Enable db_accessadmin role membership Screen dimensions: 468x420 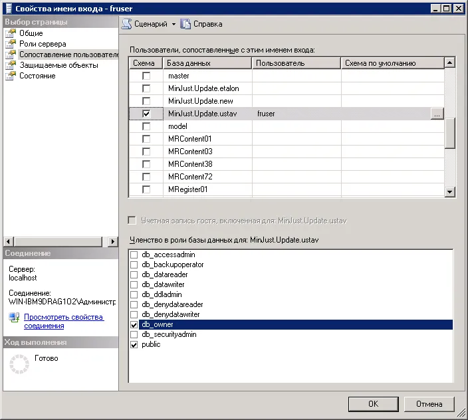point(134,255)
